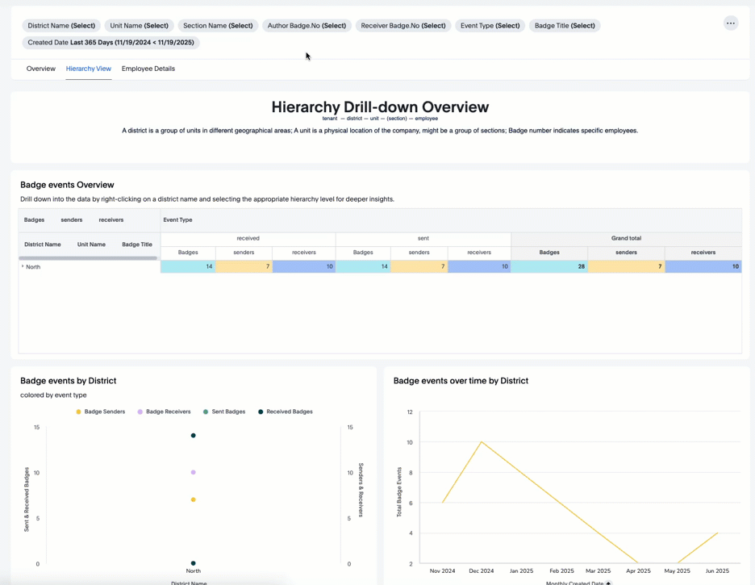Toggle Sent Badges series in legend
The image size is (755, 585).
coord(223,412)
